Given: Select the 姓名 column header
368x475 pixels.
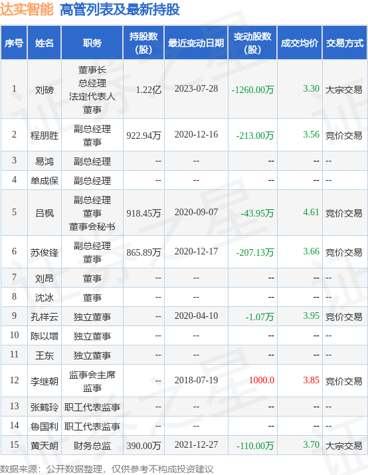Looking at the screenshot, I should click(x=45, y=43).
